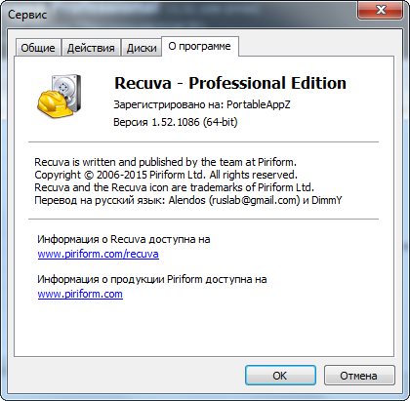Click the Версия 1.52.1086 (64-bit) text
The image size is (410, 401).
coord(176,122)
